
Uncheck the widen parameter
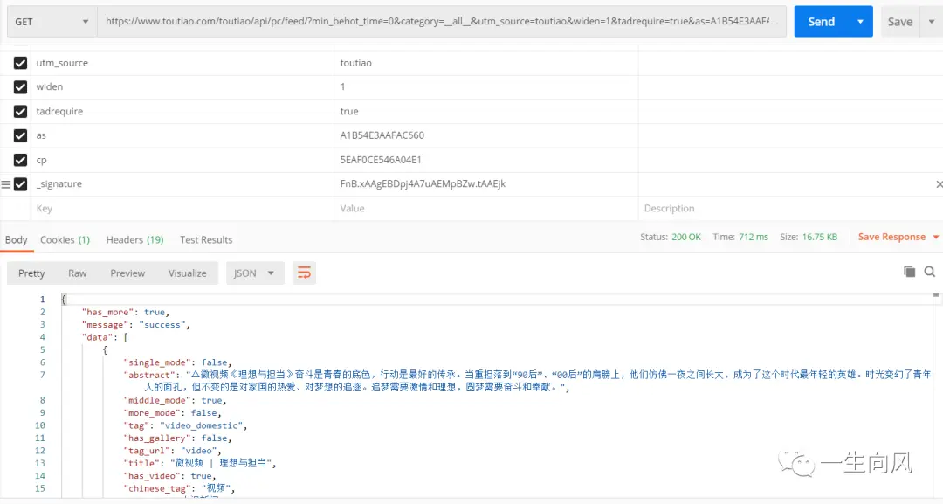(20, 87)
